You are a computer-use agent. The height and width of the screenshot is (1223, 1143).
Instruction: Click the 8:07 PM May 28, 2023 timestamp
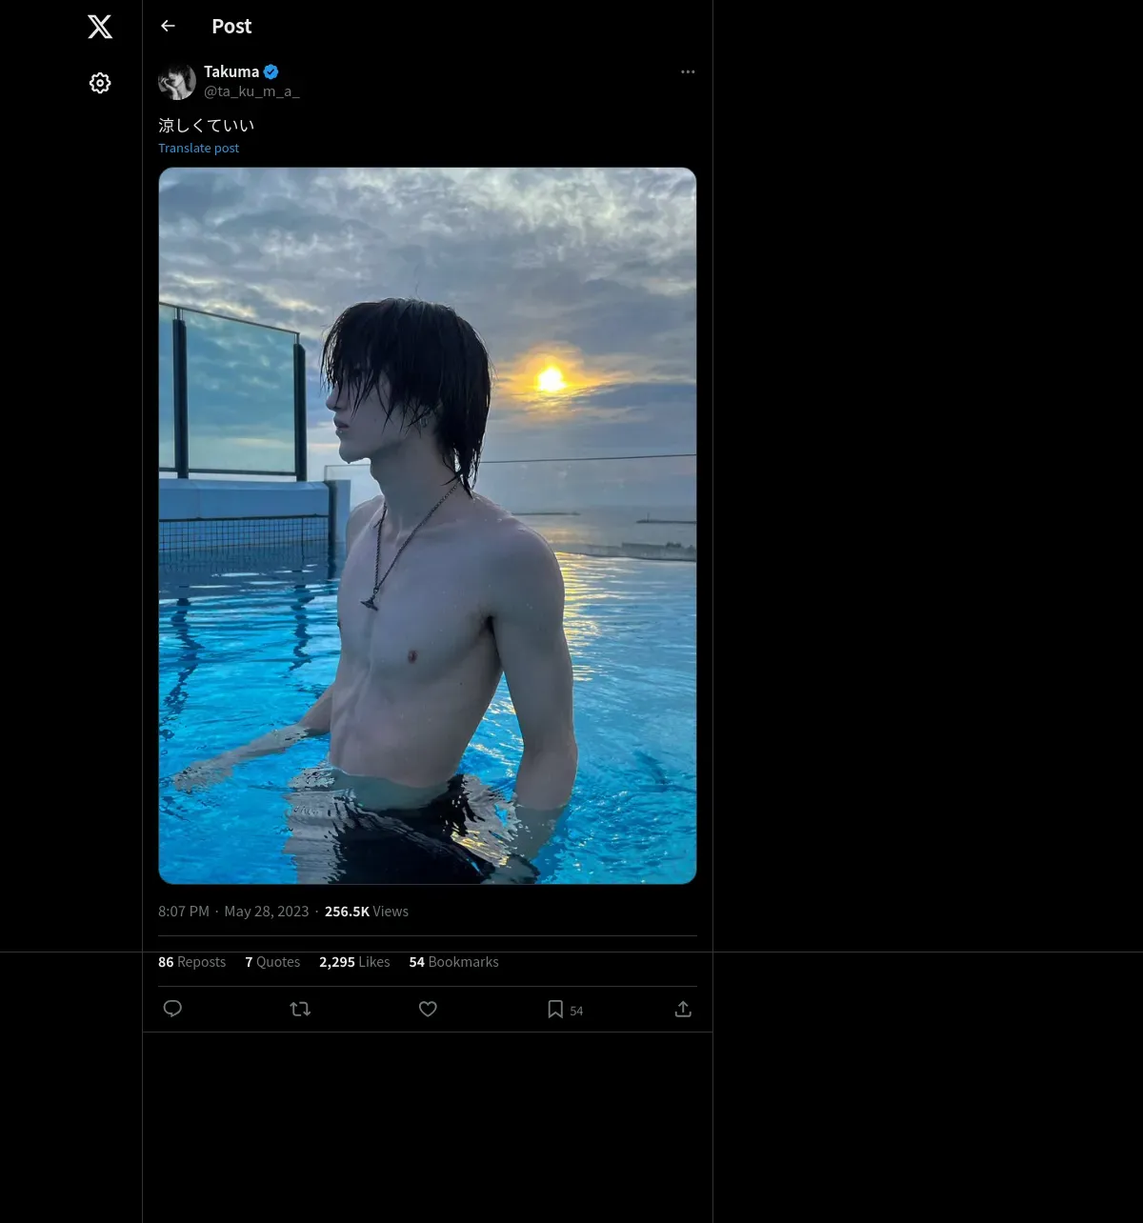tap(233, 912)
